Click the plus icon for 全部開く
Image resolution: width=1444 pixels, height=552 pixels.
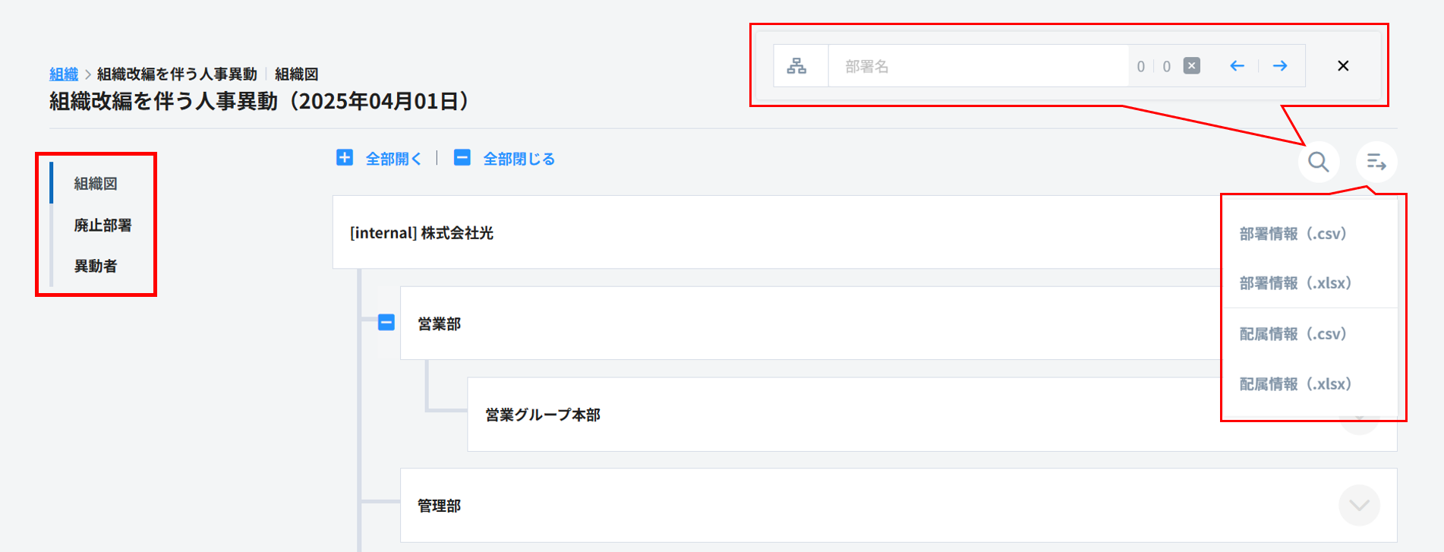[x=345, y=158]
